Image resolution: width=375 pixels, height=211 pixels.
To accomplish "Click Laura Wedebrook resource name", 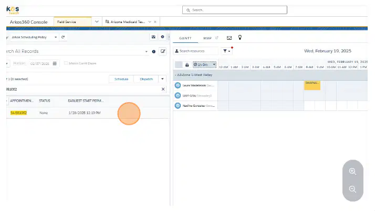I will point(194,85).
